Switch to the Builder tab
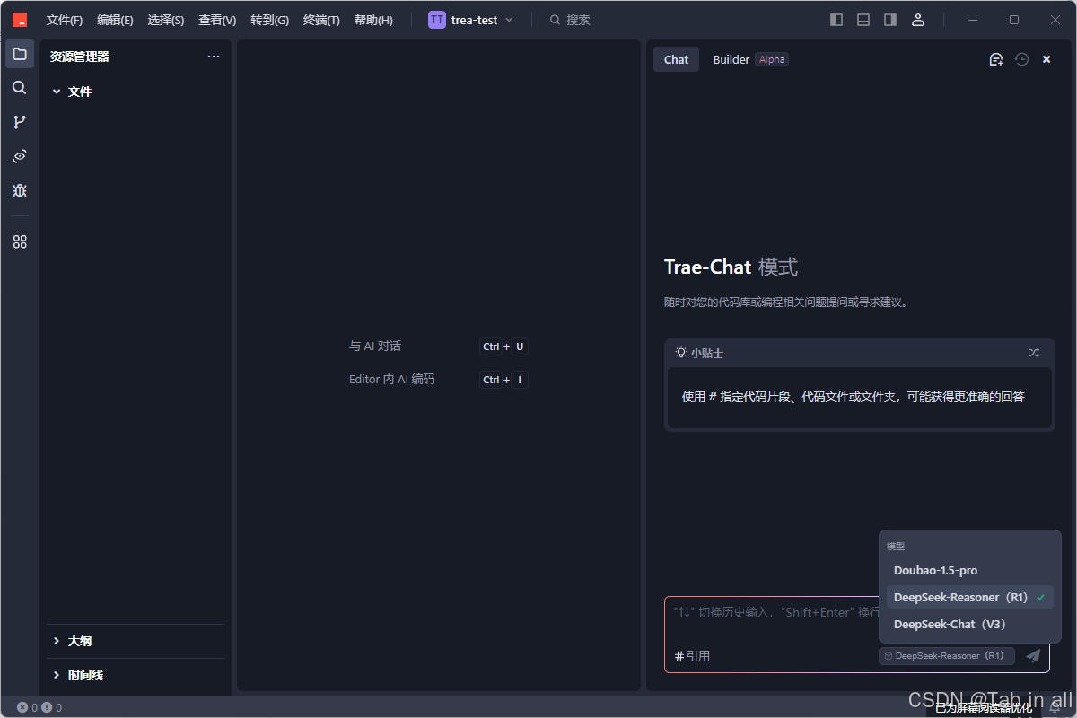The image size is (1077, 718). click(731, 58)
